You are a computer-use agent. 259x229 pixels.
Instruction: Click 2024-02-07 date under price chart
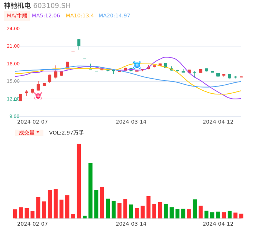point(32,122)
